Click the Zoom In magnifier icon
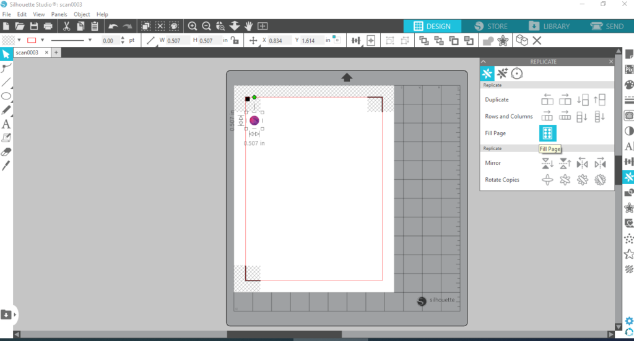 pyautogui.click(x=193, y=26)
